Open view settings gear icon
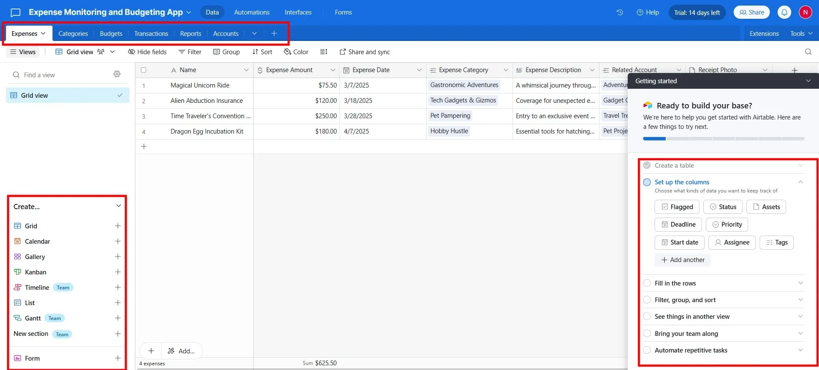The width and height of the screenshot is (819, 370). tap(117, 74)
